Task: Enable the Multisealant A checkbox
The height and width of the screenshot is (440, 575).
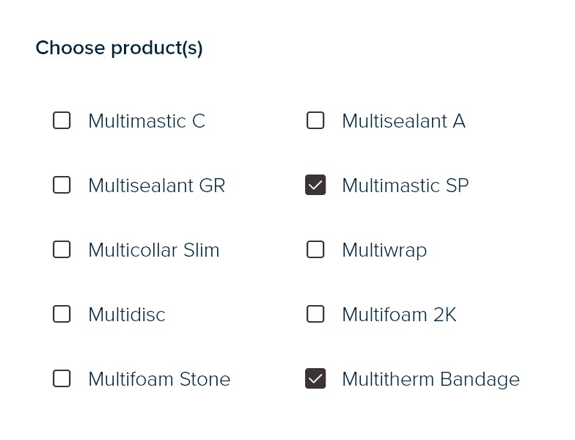Action: (315, 120)
